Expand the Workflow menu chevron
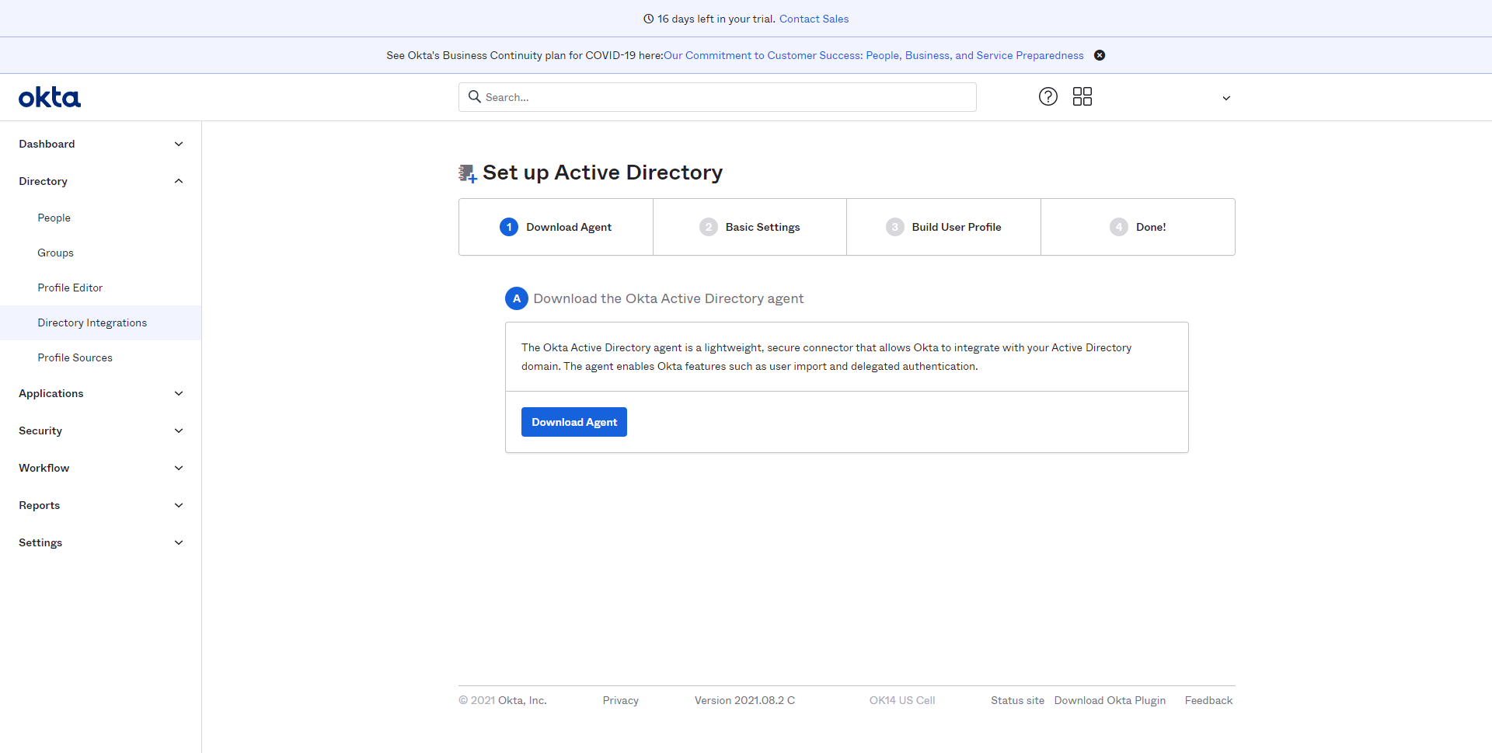 click(179, 468)
